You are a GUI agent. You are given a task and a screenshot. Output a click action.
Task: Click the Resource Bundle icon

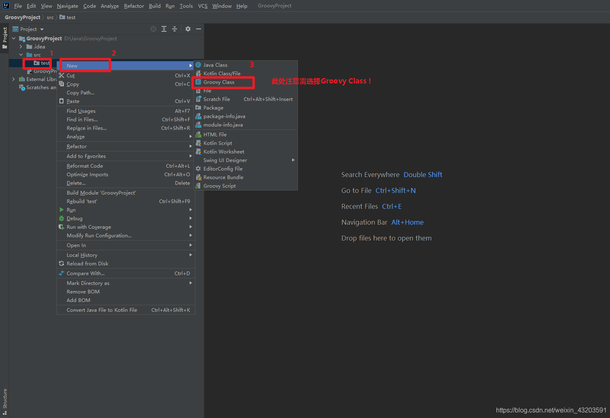[x=198, y=177]
